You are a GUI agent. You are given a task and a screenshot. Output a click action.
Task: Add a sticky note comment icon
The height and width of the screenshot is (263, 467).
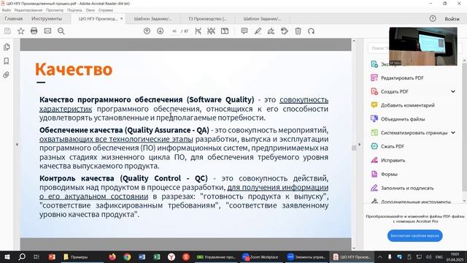(244, 31)
